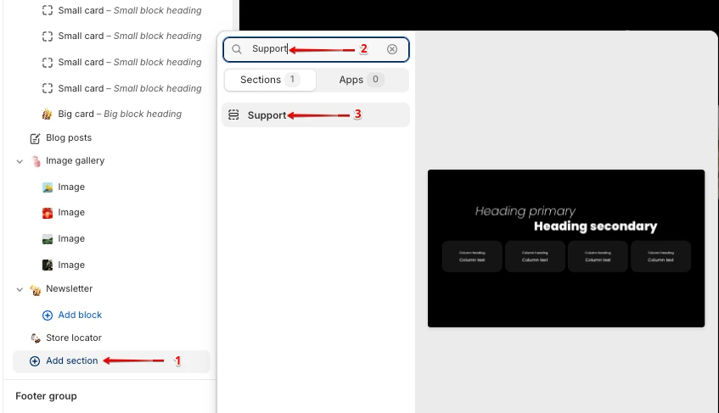Image resolution: width=719 pixels, height=413 pixels.
Task: Select the Store locator section
Action: tap(74, 338)
